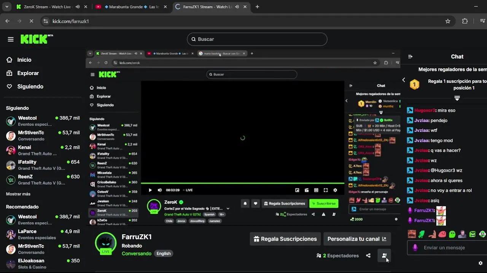Image resolution: width=487 pixels, height=273 pixels.
Task: Open Kenai channel in the sidebar
Action: pos(43,150)
